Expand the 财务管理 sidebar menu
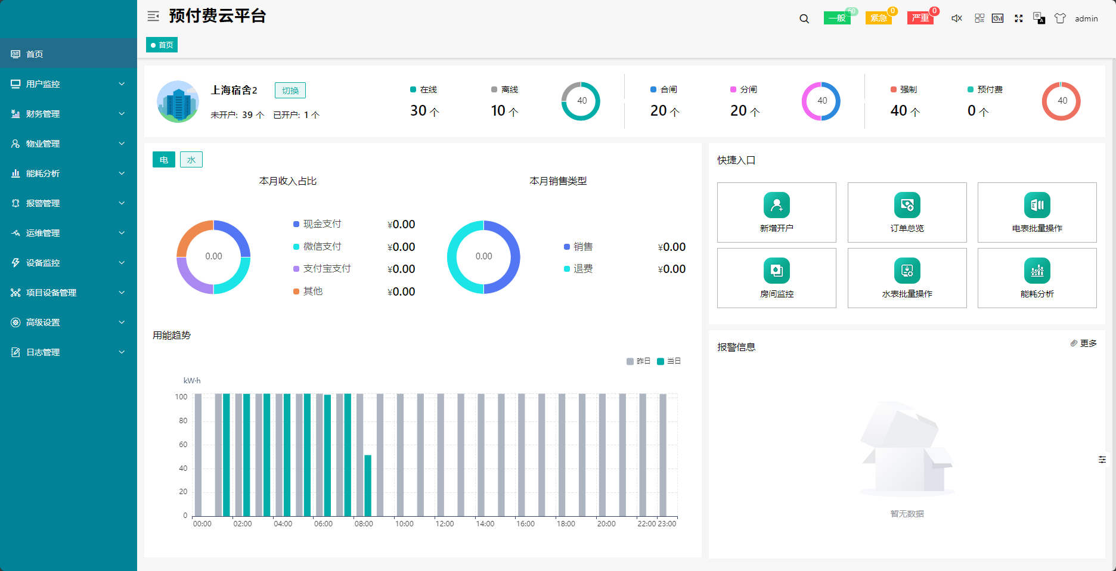This screenshot has width=1116, height=571. click(x=68, y=114)
